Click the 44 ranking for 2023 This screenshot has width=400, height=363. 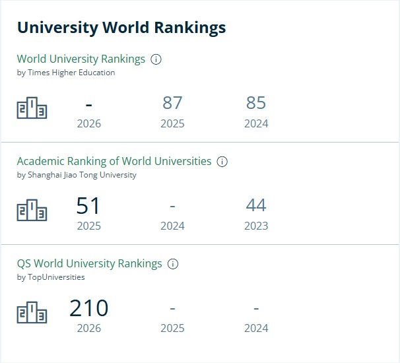click(x=256, y=205)
